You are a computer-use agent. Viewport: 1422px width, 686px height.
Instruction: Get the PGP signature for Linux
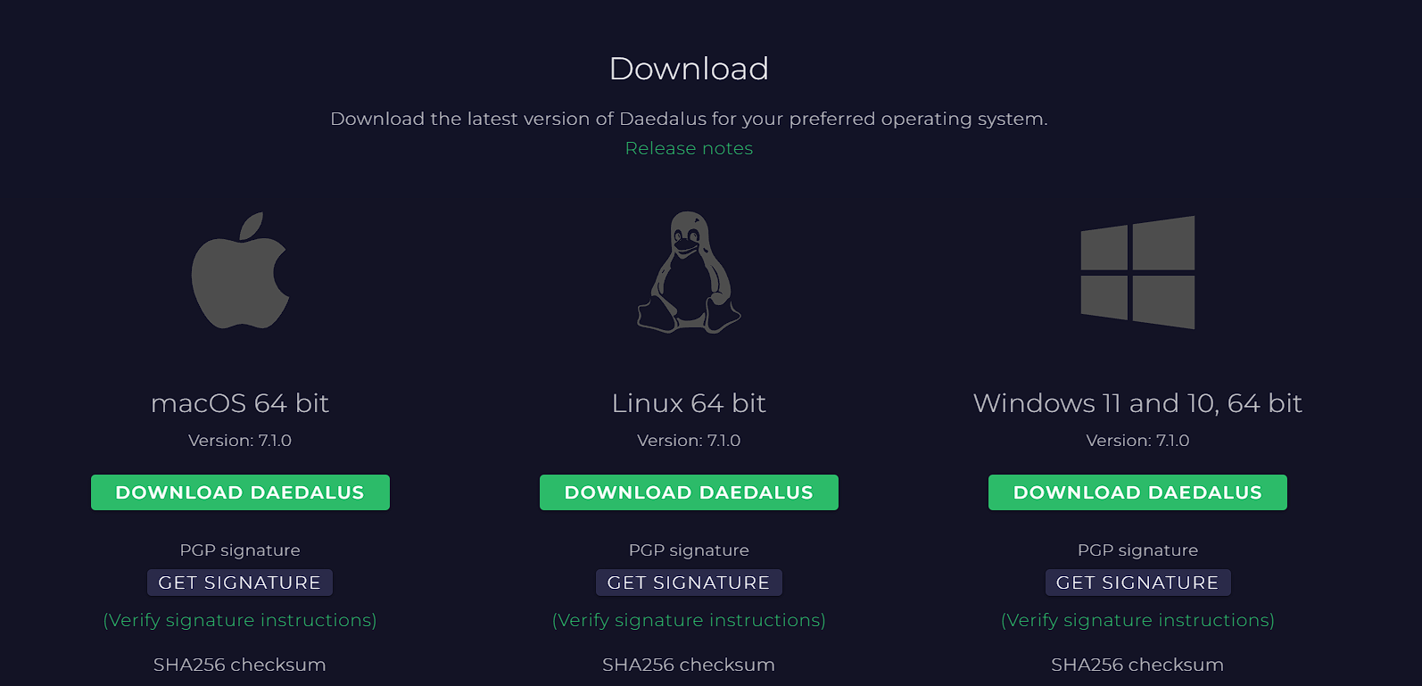tap(689, 583)
